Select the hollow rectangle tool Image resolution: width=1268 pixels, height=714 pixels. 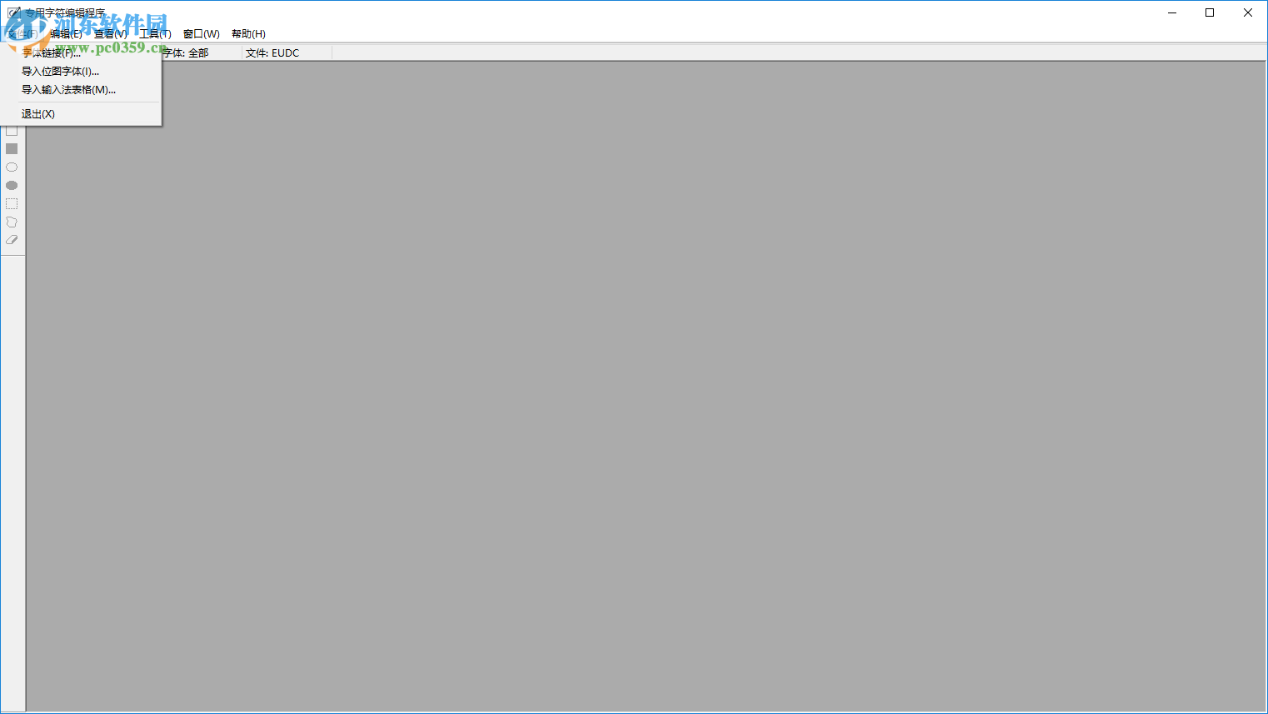pyautogui.click(x=12, y=131)
